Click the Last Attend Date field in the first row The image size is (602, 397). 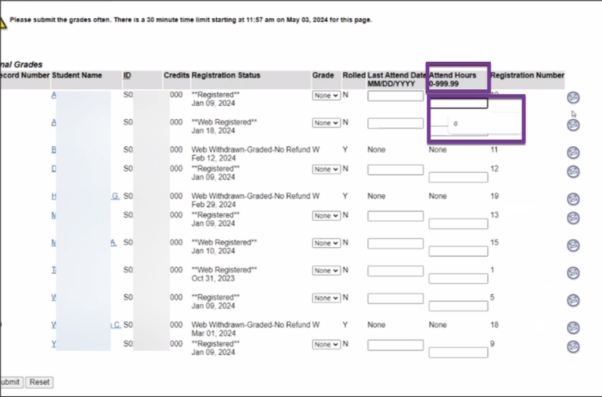point(395,95)
